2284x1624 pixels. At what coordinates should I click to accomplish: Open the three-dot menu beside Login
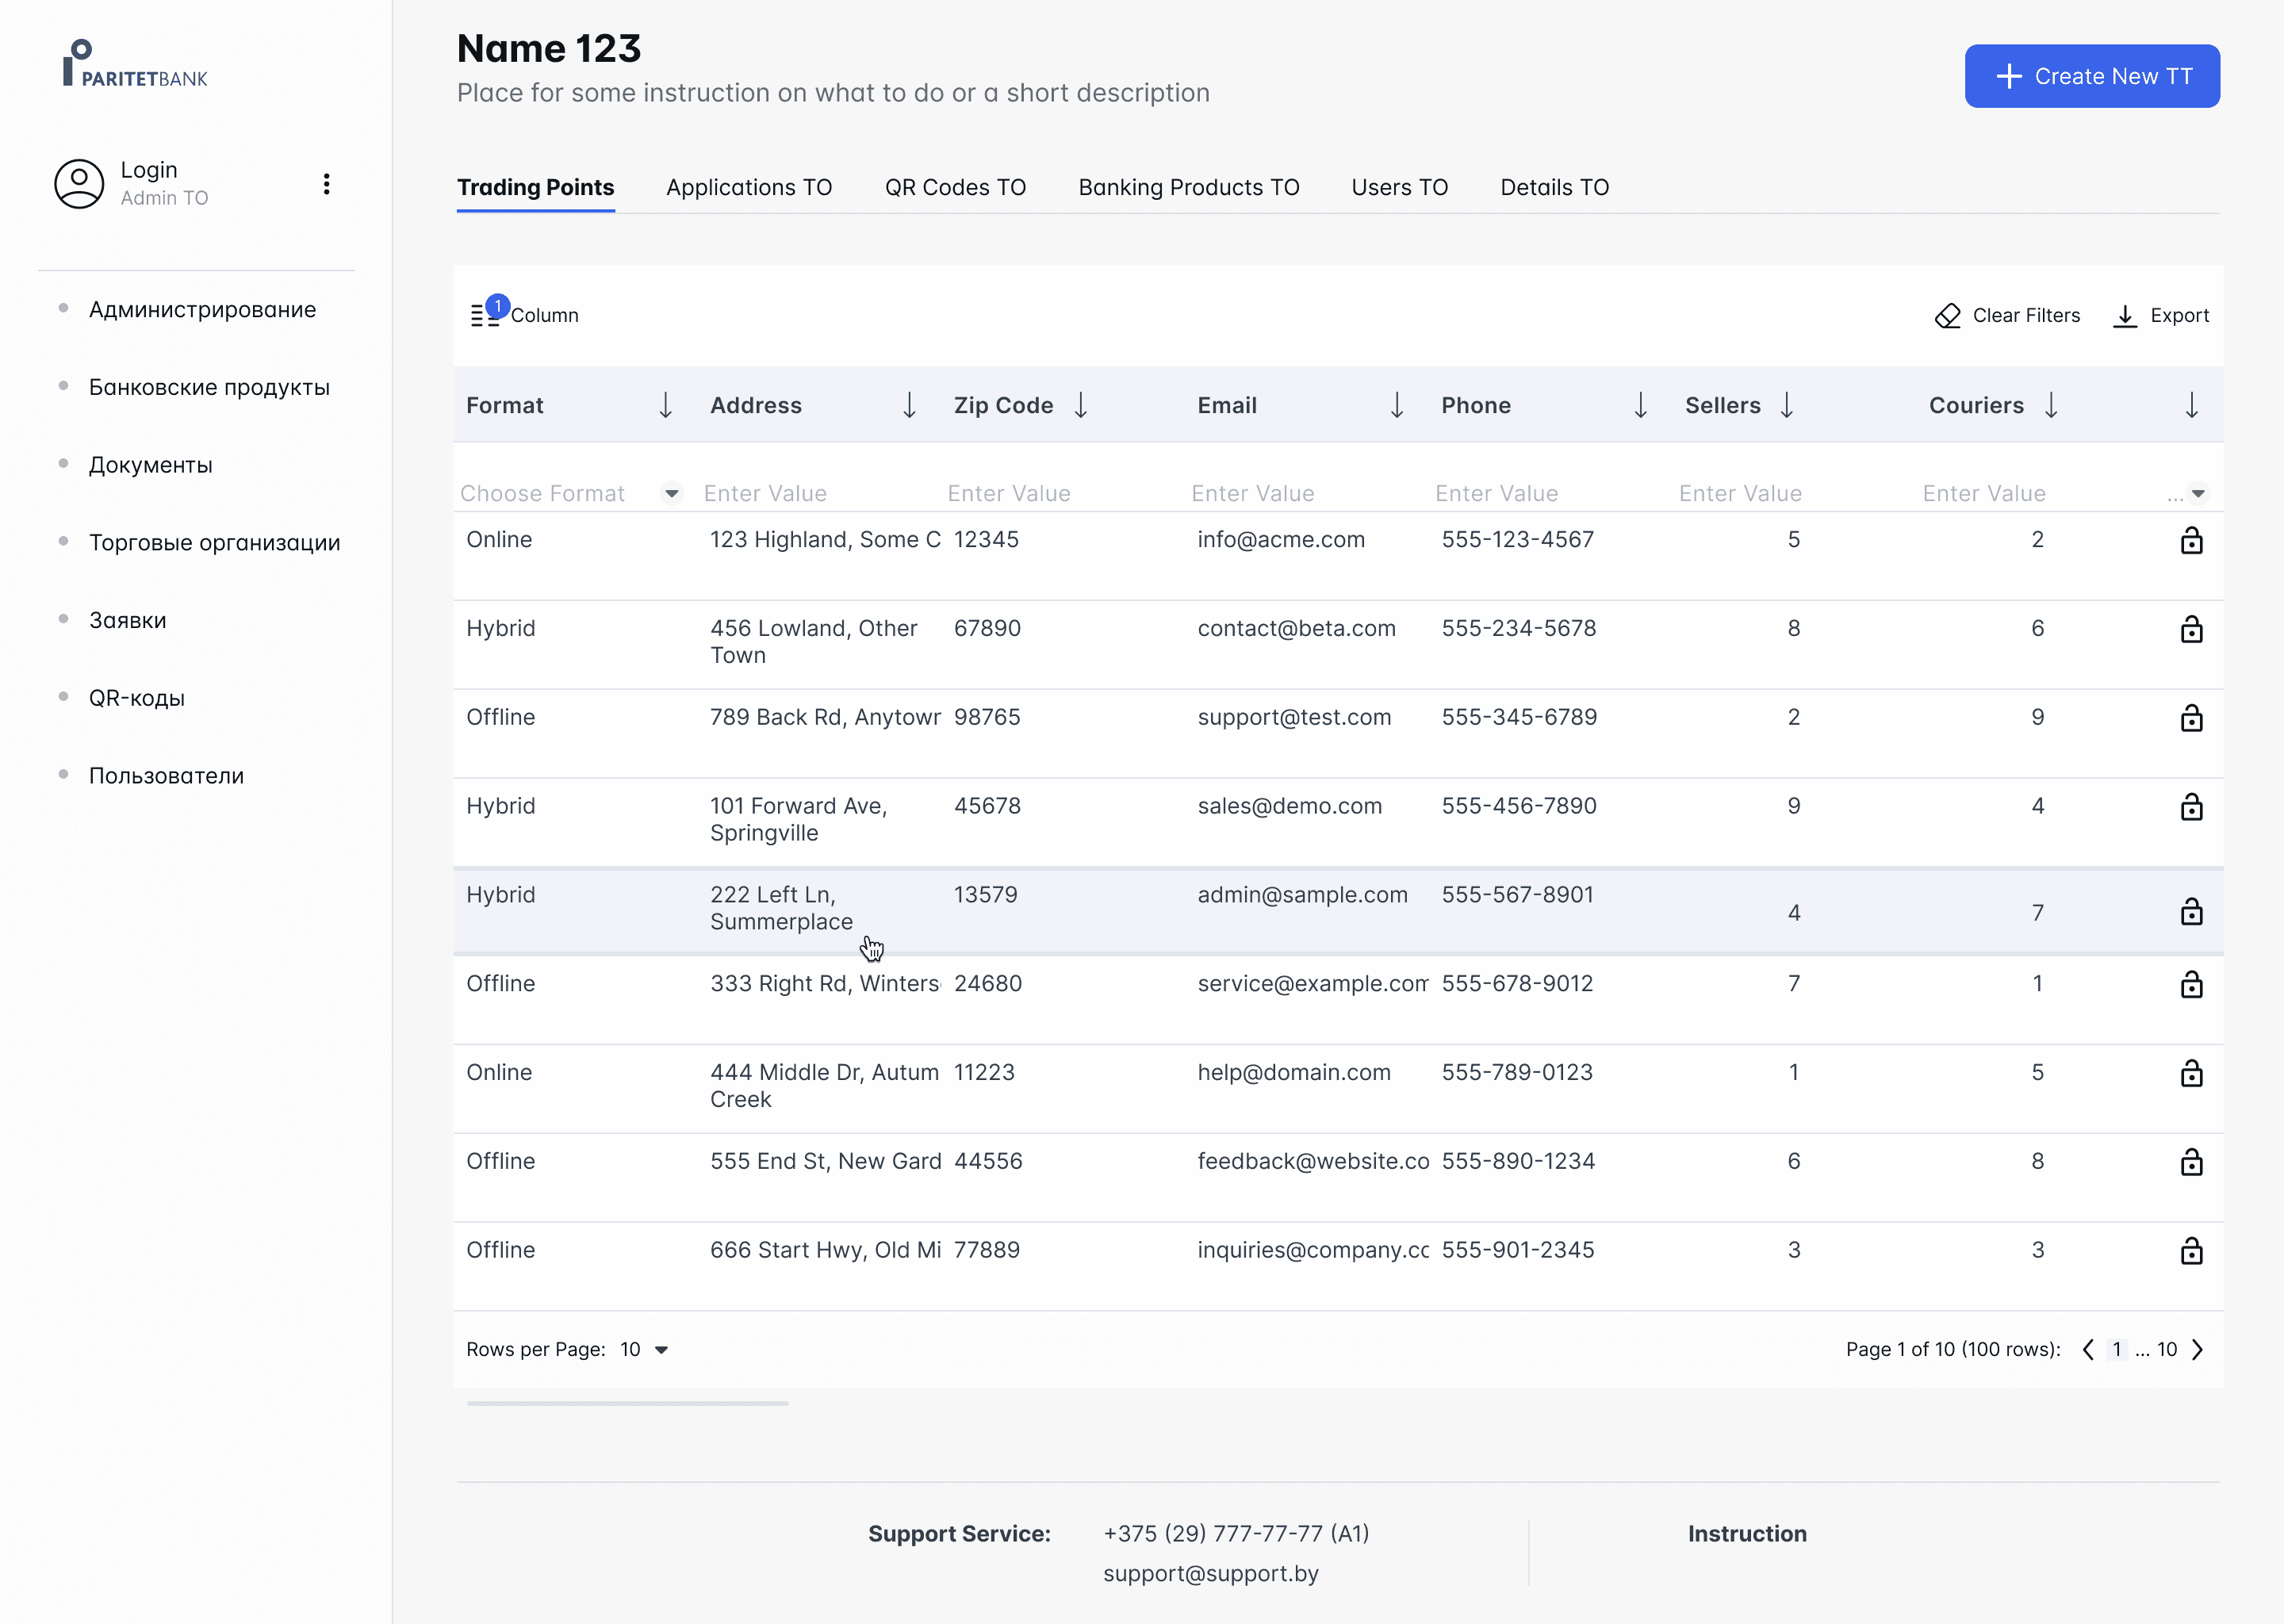[x=326, y=184]
